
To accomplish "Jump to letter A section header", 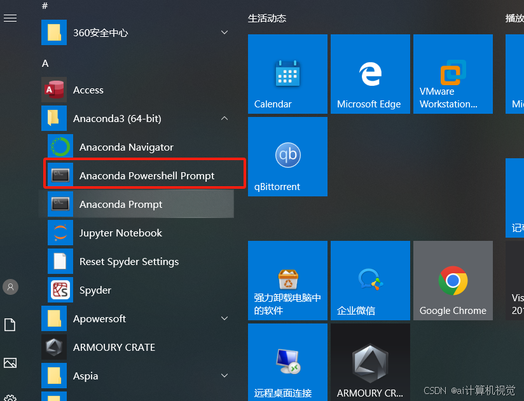I will (x=45, y=64).
